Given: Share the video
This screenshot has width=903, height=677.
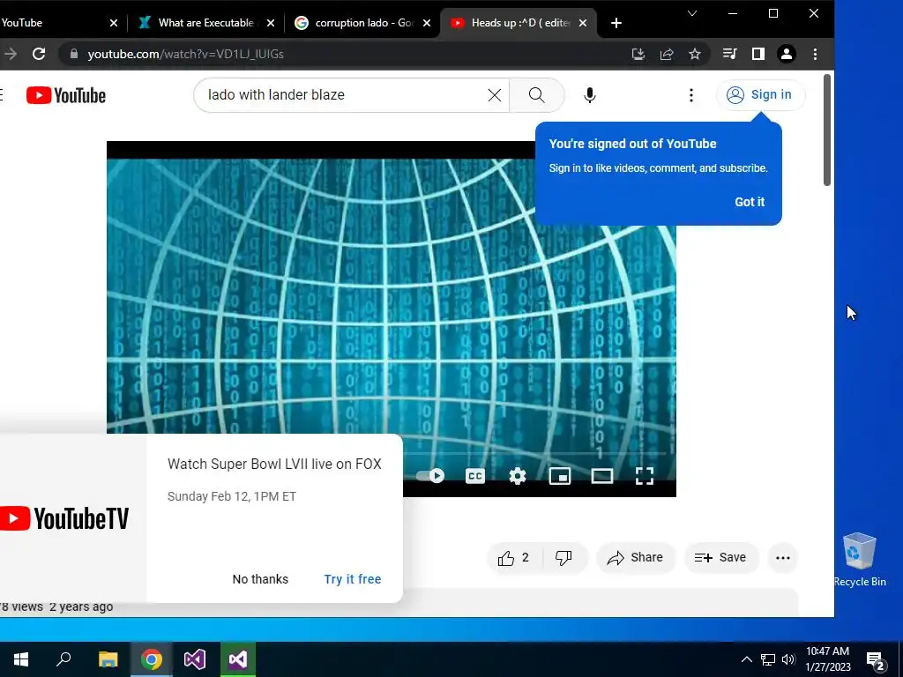Looking at the screenshot, I should tap(636, 558).
